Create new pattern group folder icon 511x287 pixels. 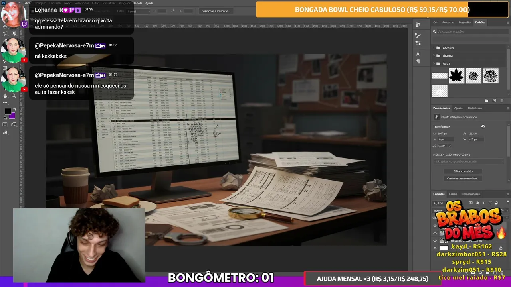tap(486, 101)
